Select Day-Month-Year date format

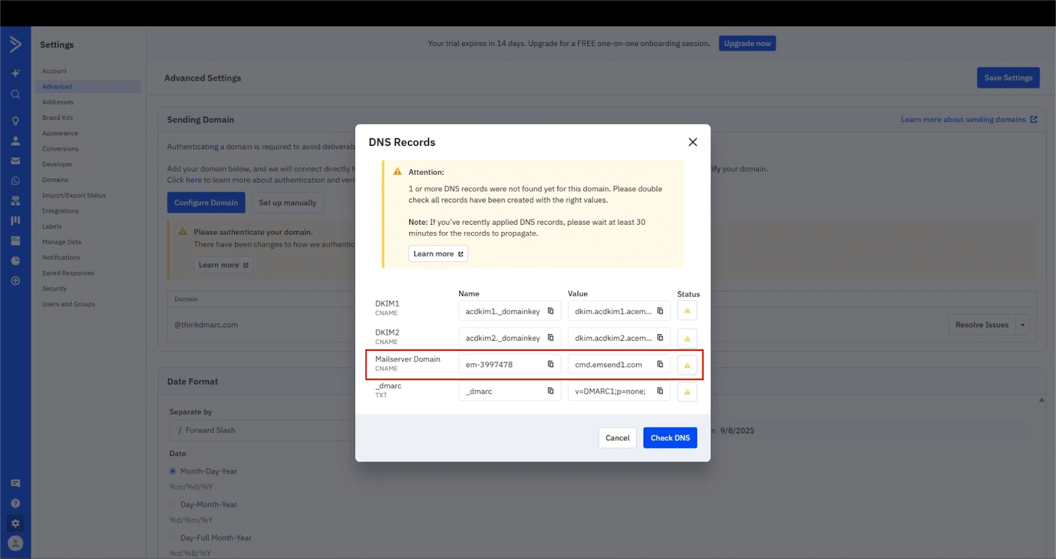point(173,505)
